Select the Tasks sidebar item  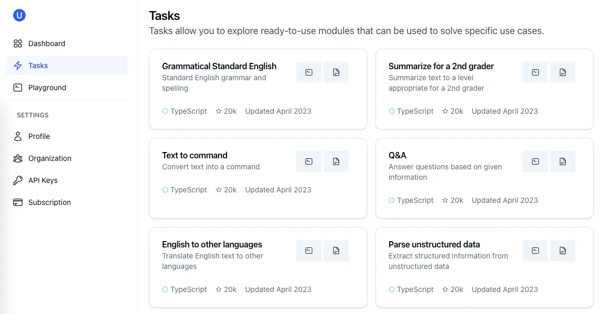(x=38, y=66)
